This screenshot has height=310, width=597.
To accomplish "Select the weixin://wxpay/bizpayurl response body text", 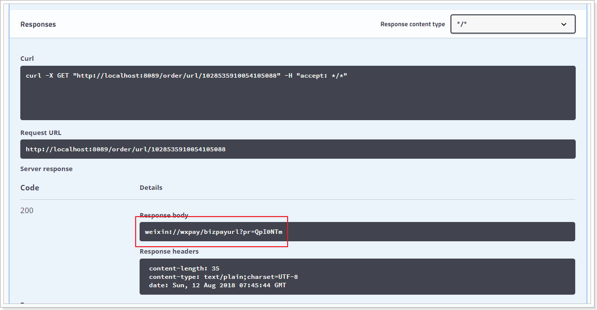I will click(214, 231).
